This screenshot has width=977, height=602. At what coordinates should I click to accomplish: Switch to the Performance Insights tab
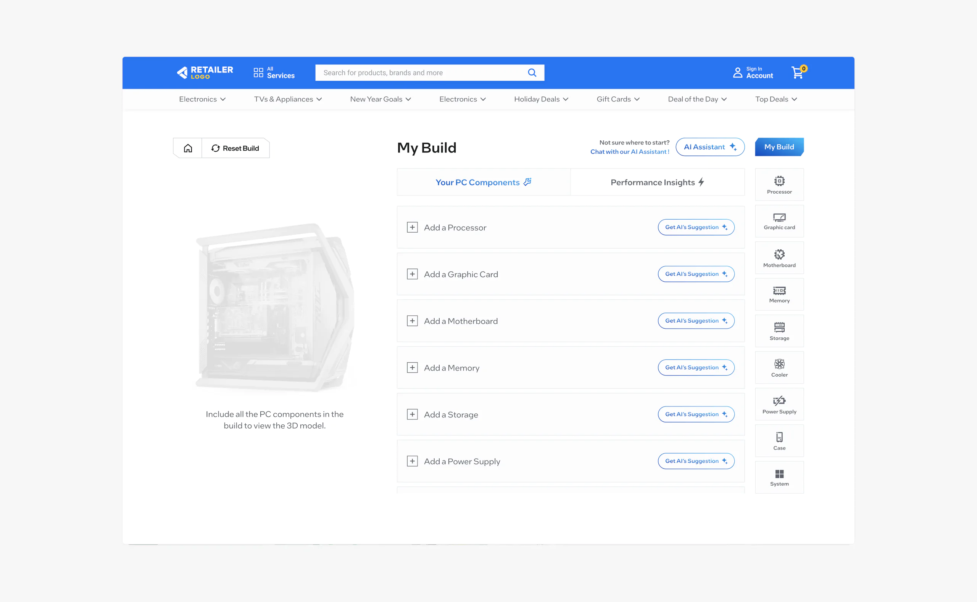click(x=658, y=182)
